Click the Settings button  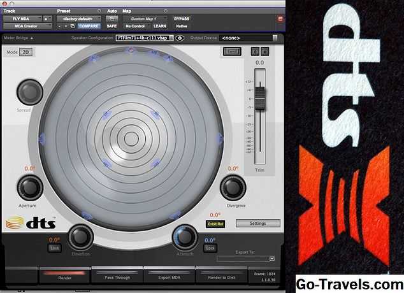point(258,223)
